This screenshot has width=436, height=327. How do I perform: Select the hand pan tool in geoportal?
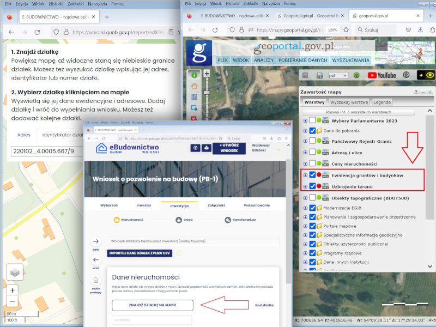194,86
